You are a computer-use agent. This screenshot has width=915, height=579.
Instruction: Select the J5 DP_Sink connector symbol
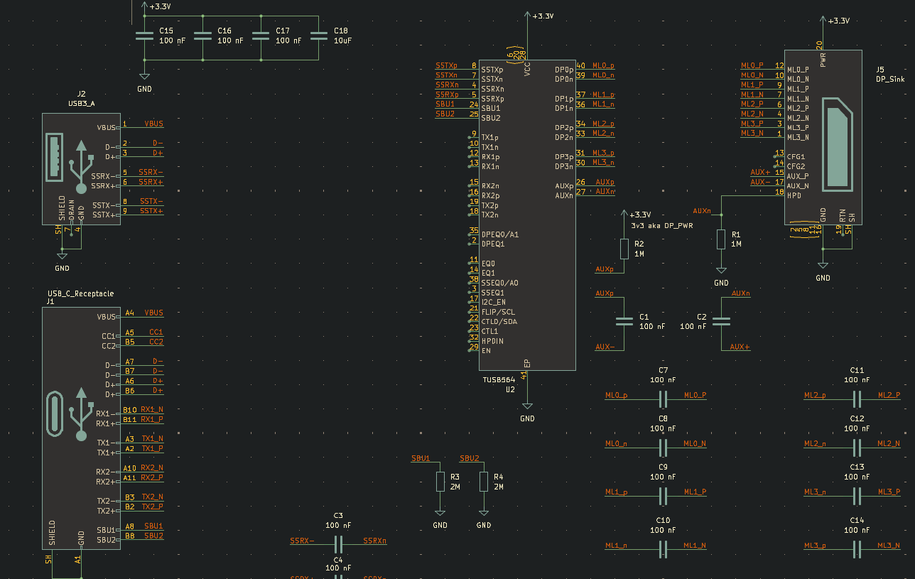pyautogui.click(x=823, y=139)
